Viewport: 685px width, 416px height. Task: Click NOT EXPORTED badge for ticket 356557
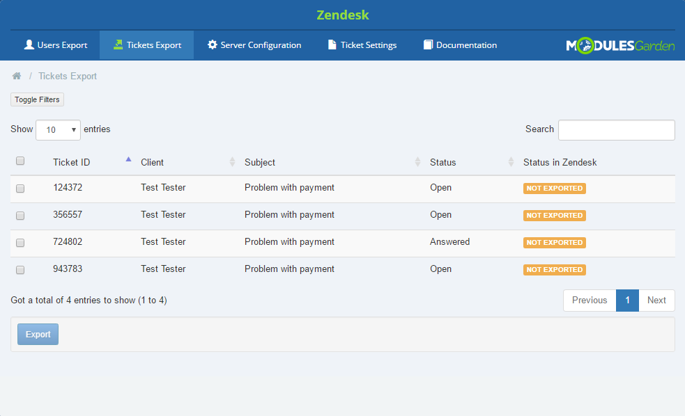coord(555,216)
